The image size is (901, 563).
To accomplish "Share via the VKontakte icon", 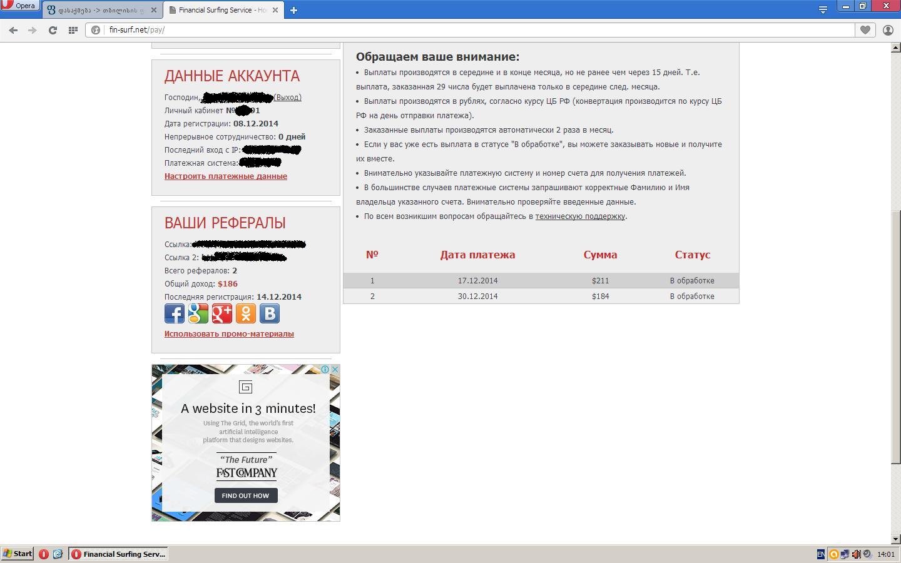I will (270, 313).
